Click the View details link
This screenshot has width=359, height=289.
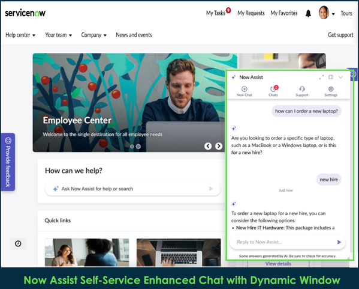pyautogui.click(x=278, y=264)
